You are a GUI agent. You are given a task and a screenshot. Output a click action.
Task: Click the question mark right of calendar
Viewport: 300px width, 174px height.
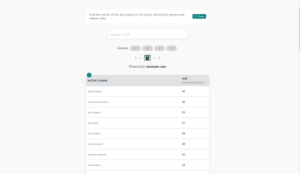(x=159, y=58)
